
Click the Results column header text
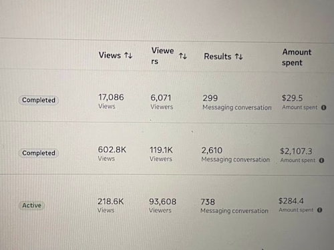(x=218, y=57)
